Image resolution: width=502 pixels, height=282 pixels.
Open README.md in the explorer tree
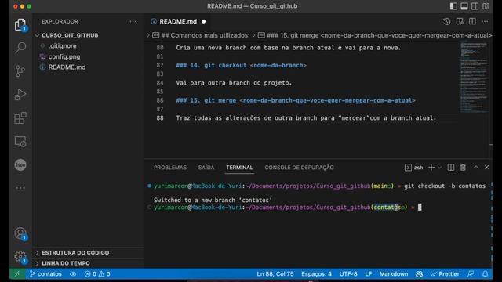tap(67, 67)
